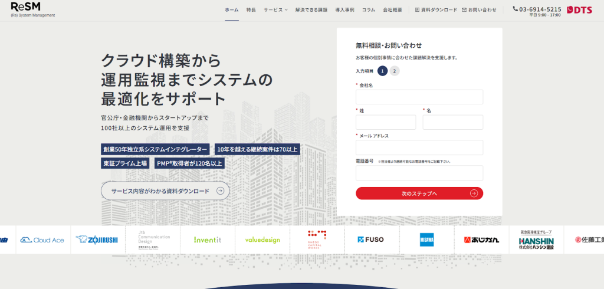Open the 導入事例 menu item
The width and height of the screenshot is (604, 289).
point(344,10)
